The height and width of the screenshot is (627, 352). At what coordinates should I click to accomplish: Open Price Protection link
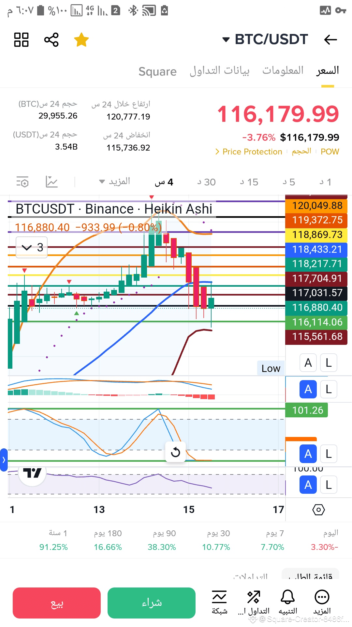click(249, 152)
